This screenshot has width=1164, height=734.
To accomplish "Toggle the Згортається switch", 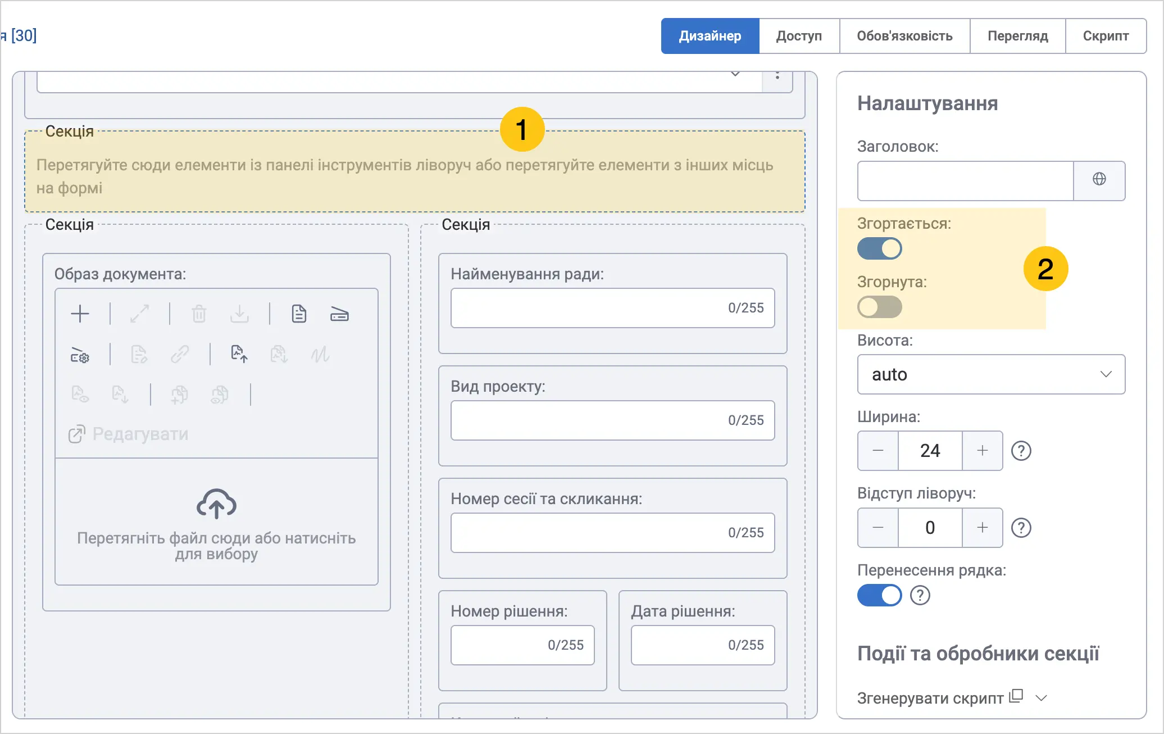I will [x=880, y=248].
